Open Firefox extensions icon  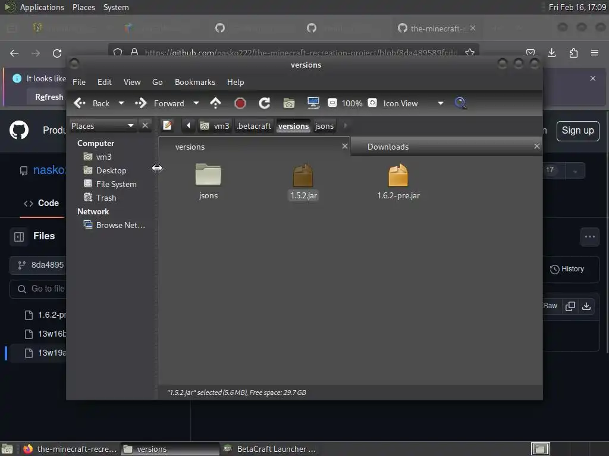pyautogui.click(x=573, y=53)
